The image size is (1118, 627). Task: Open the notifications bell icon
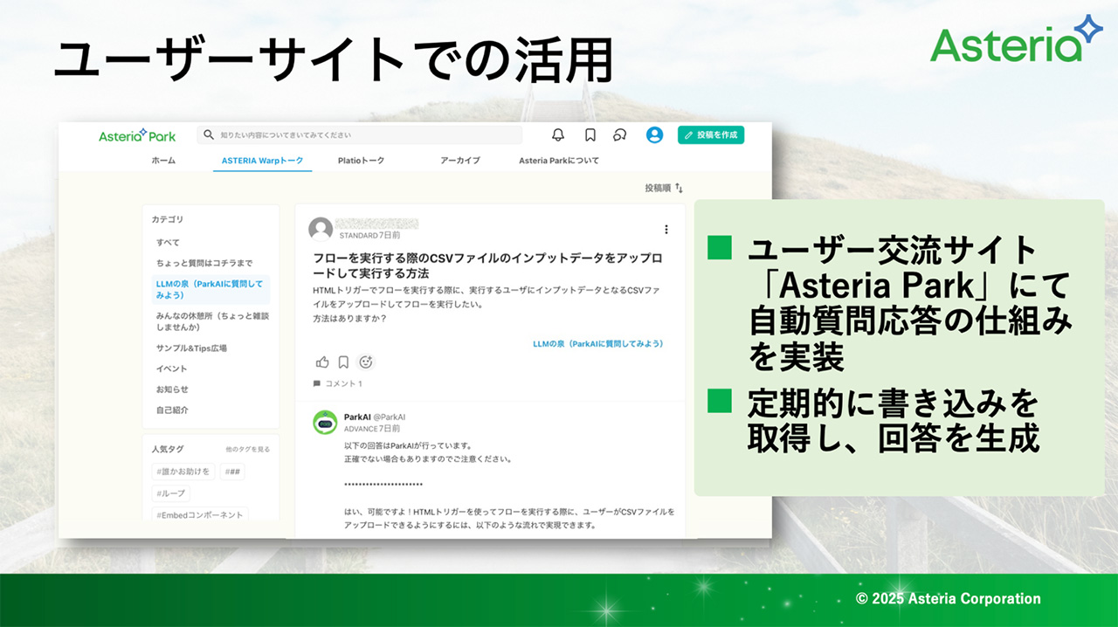click(558, 134)
